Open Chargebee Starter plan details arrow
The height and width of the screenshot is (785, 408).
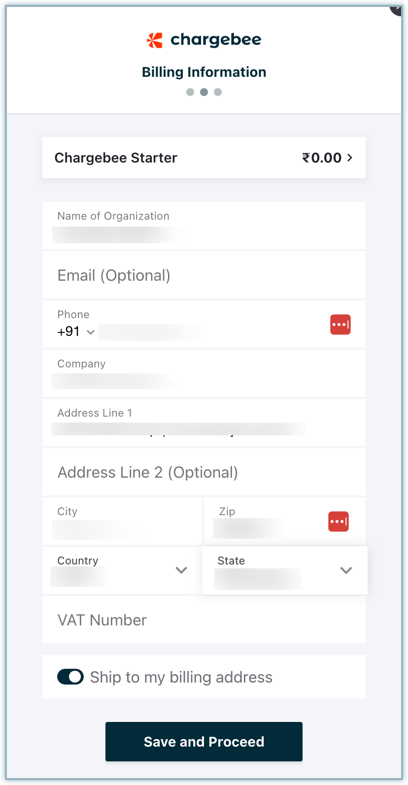[x=350, y=158]
